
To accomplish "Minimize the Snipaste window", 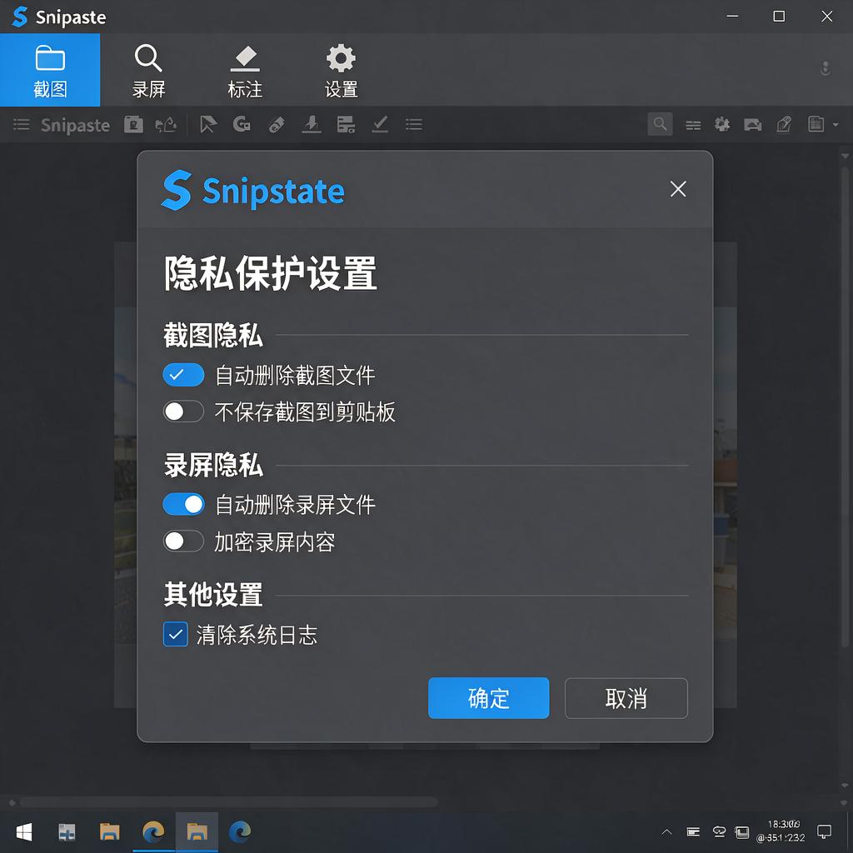I will point(732,17).
